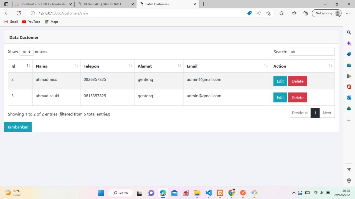Open the browser settings ellipsis menu
This screenshot has height=199, width=355.
pyautogui.click(x=348, y=13)
